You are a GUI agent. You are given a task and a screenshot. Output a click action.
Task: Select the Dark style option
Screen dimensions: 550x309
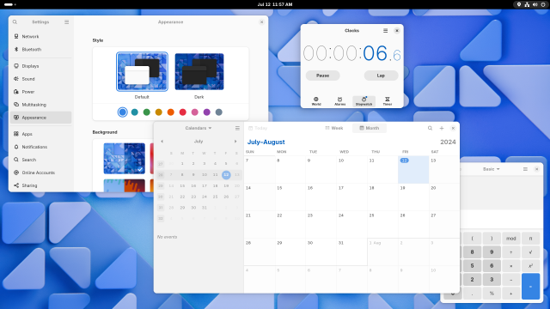[x=199, y=72]
